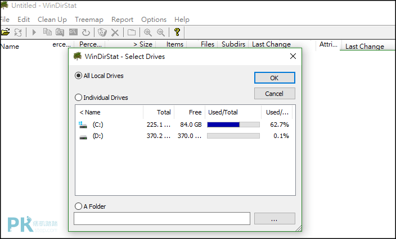Select the (C:) drive row label

(98, 125)
